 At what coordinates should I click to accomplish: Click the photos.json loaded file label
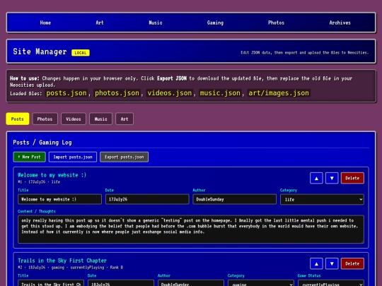(x=117, y=93)
